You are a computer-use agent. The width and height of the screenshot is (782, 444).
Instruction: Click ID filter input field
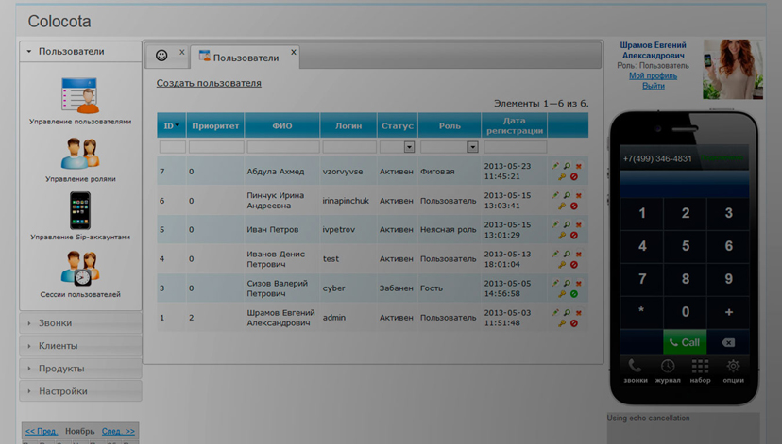pos(172,147)
